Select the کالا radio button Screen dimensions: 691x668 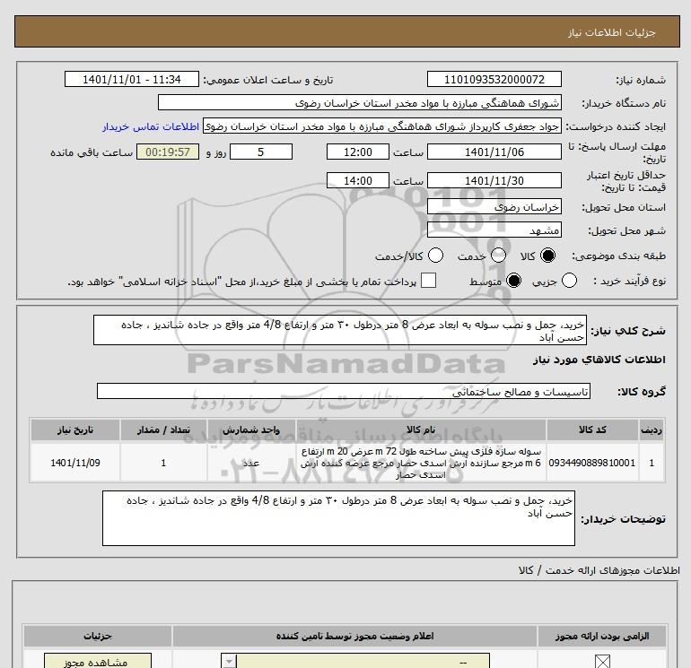[547, 256]
